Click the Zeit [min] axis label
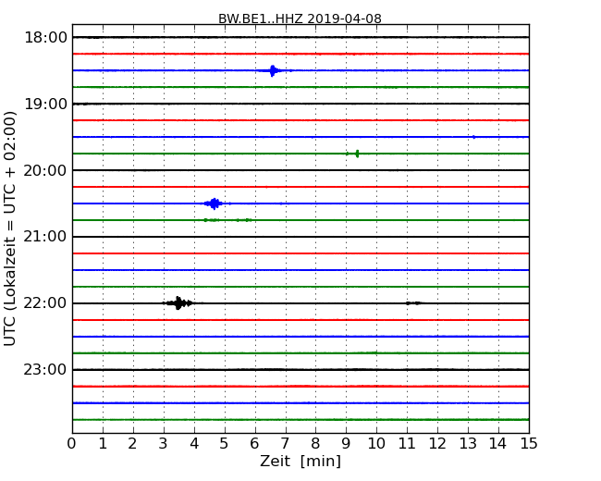This screenshot has height=481, width=601. (300, 461)
